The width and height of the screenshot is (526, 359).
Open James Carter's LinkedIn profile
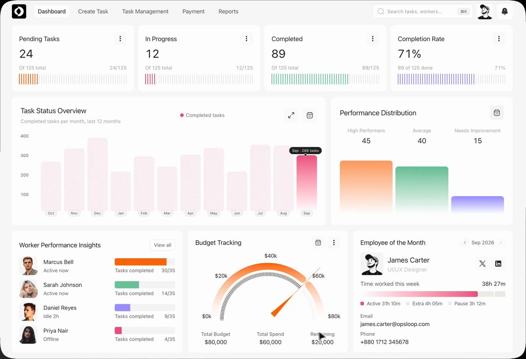tap(498, 263)
